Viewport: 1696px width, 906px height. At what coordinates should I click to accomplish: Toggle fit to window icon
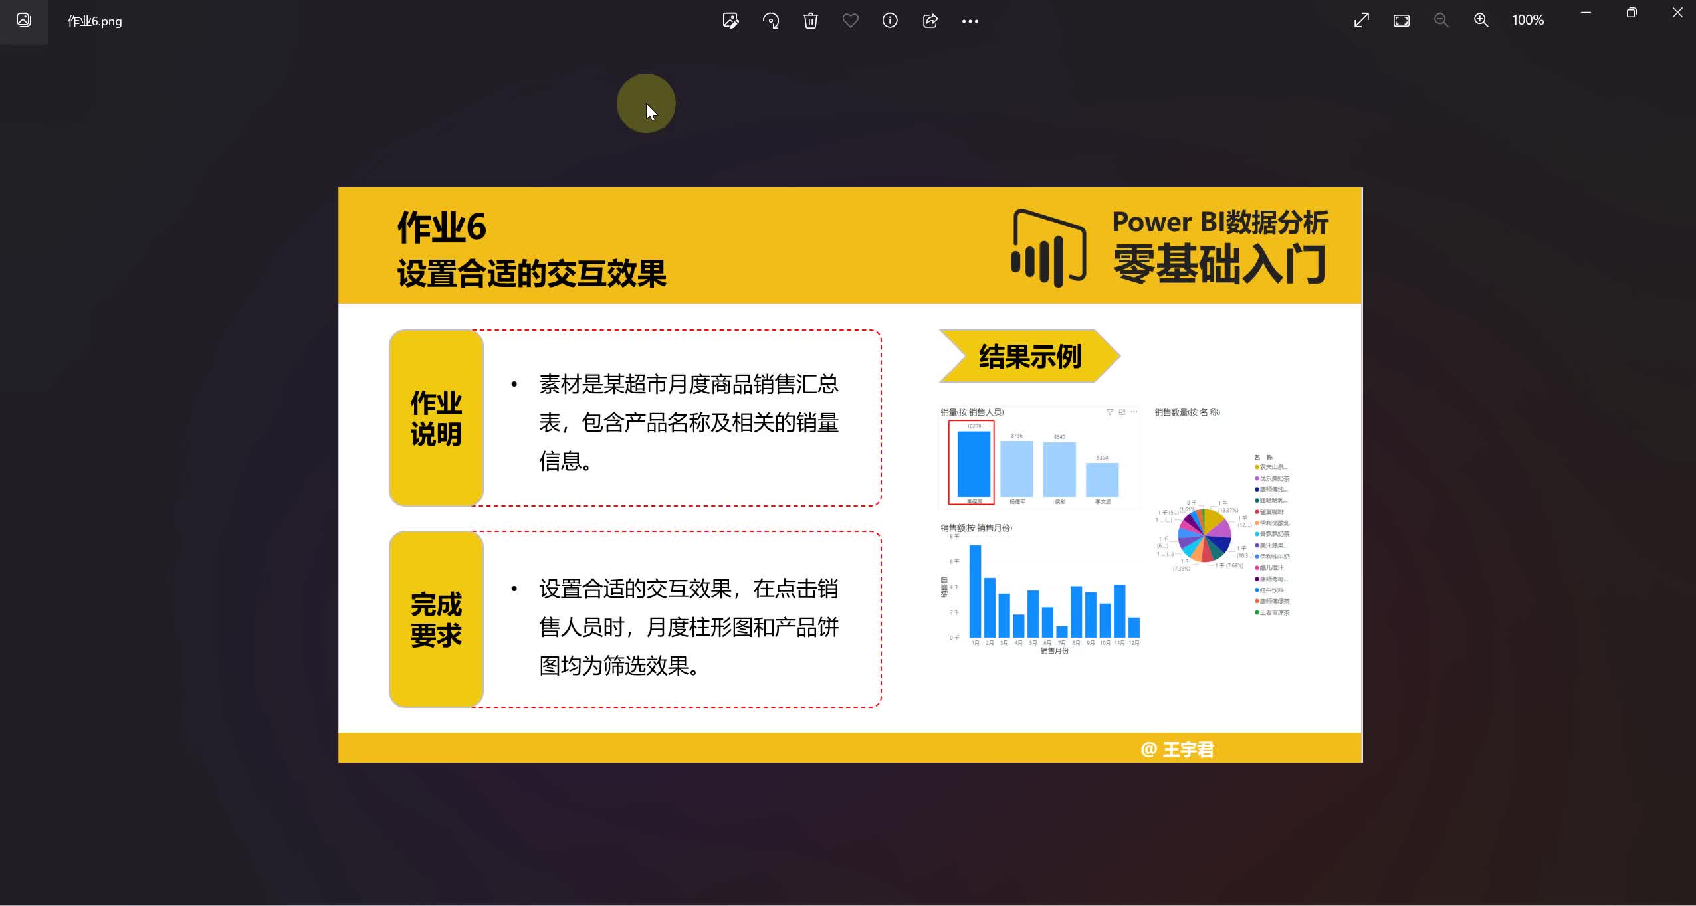(x=1401, y=21)
